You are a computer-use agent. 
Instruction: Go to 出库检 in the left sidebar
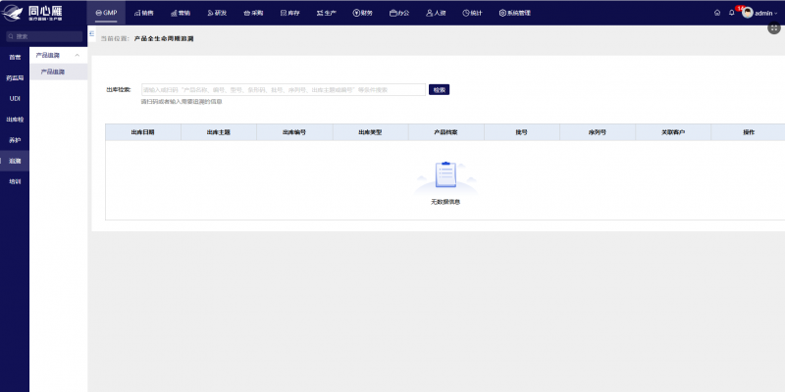point(15,120)
